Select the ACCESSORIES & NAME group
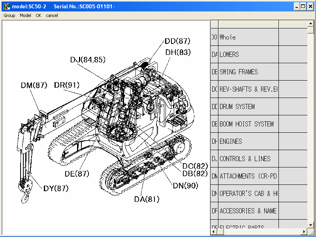The image size is (316, 237). coord(245,211)
